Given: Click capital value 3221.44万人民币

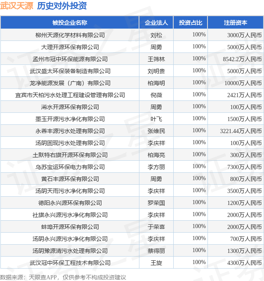Looking at the screenshot, I should (x=241, y=131).
